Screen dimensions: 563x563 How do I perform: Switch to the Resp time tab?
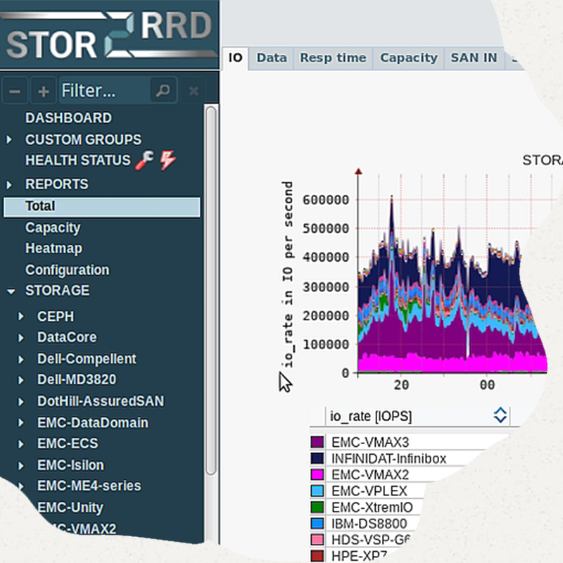click(x=333, y=58)
